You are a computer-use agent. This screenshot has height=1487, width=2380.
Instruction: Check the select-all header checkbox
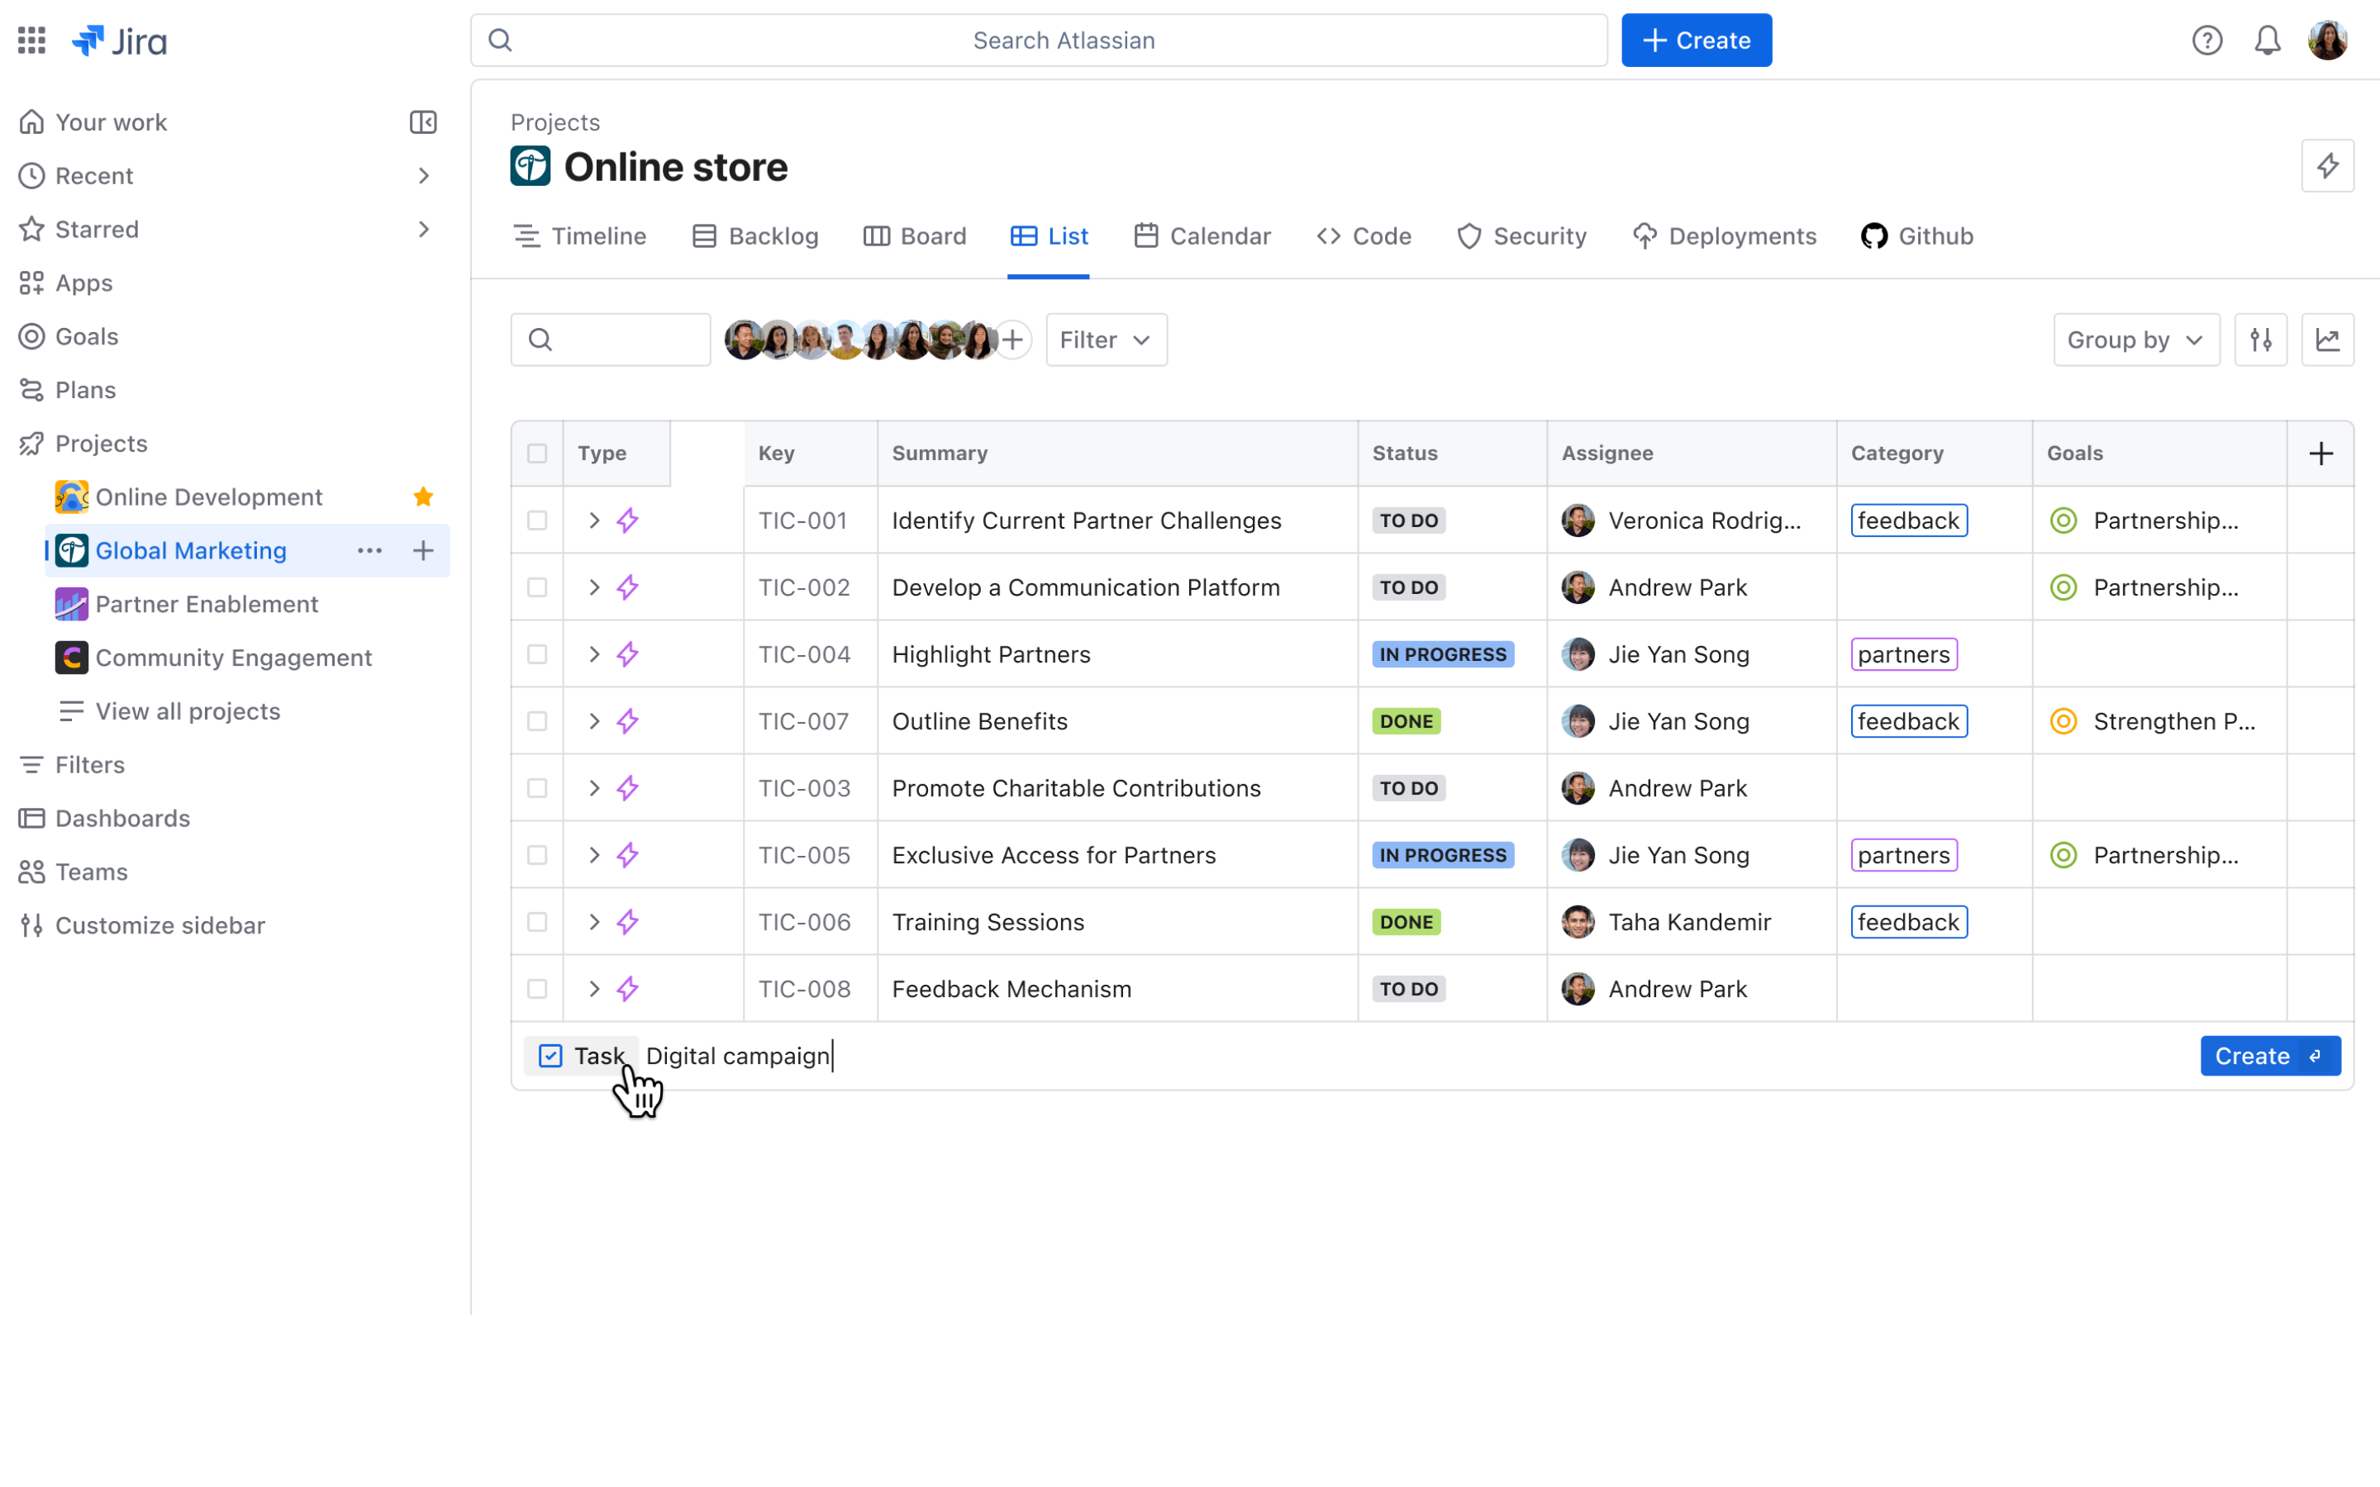click(x=537, y=454)
